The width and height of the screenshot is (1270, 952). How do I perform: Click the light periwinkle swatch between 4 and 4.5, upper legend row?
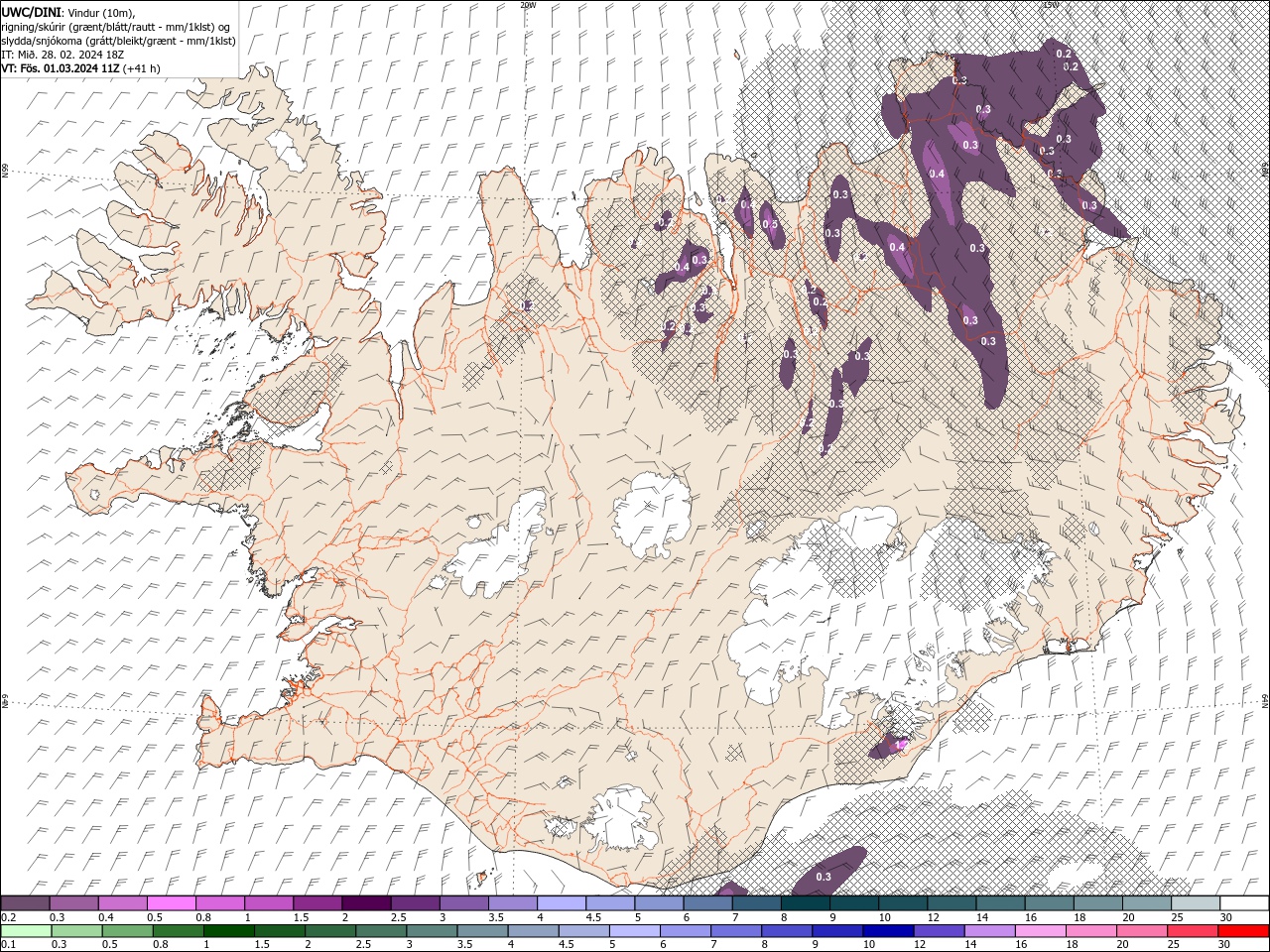pos(562,903)
